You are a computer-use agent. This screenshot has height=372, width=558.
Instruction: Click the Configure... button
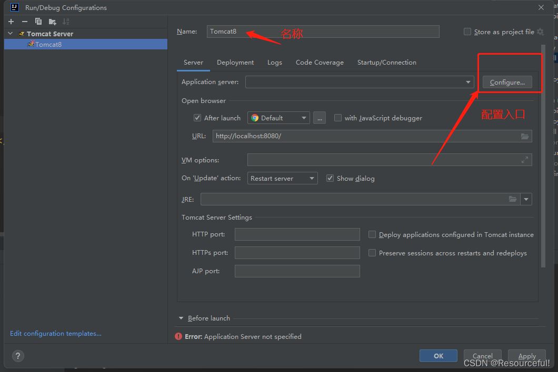(x=507, y=82)
